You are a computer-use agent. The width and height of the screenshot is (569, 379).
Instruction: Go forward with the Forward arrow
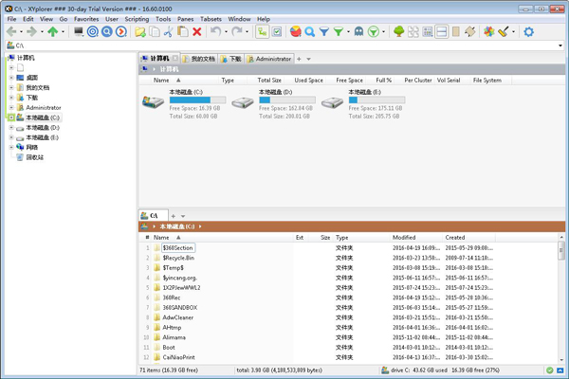31,32
